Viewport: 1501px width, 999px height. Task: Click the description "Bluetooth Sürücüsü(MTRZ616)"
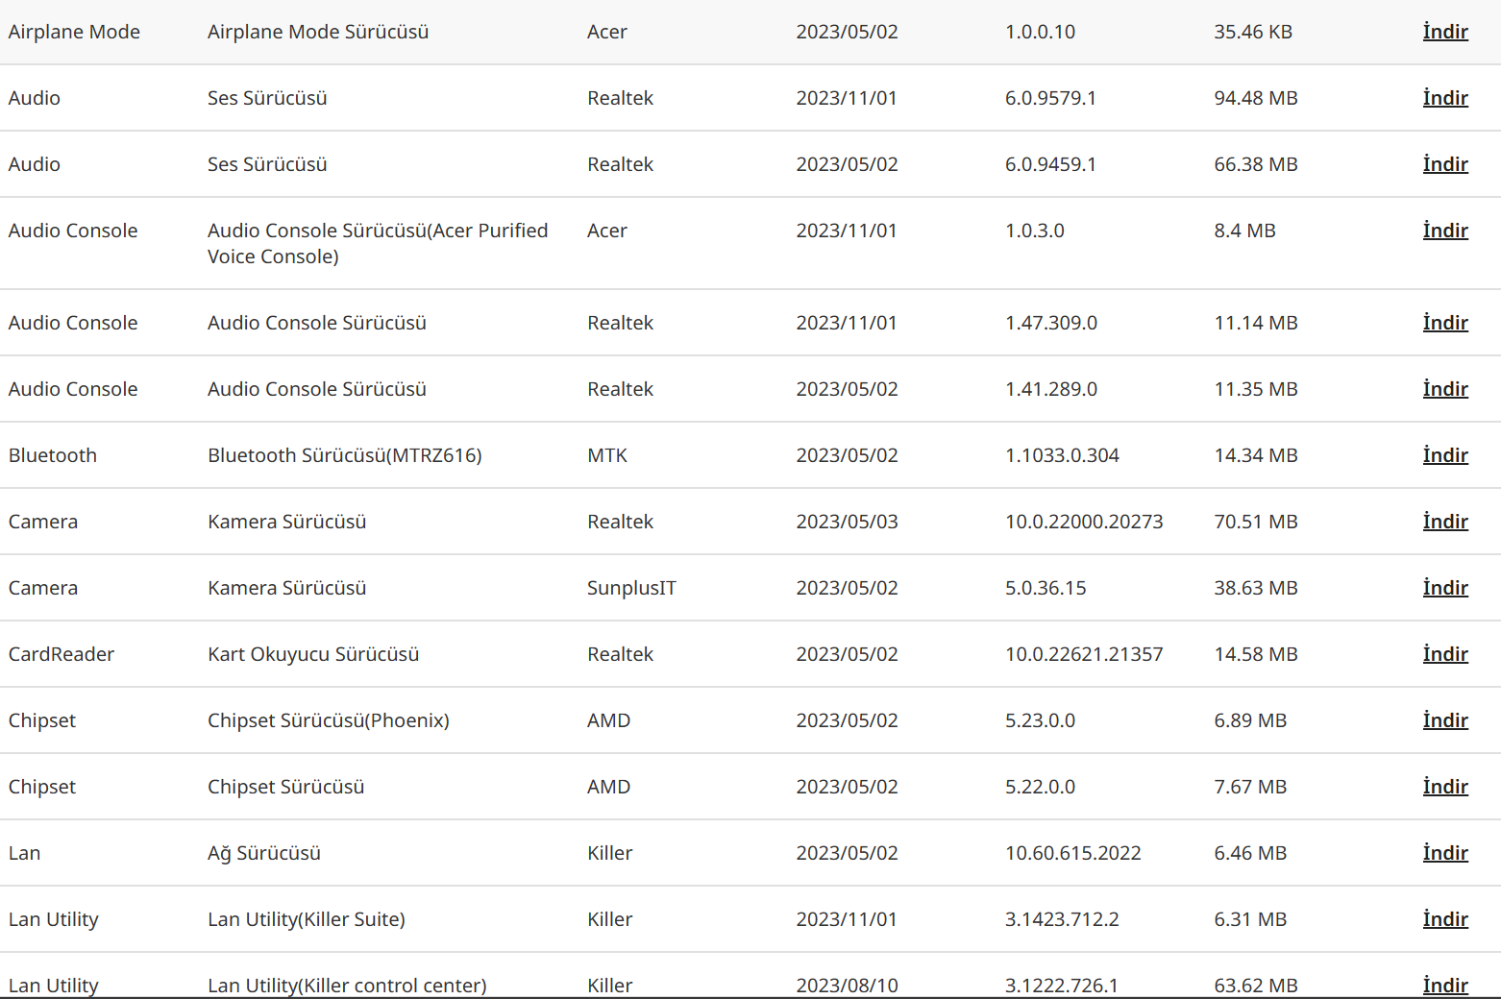[345, 455]
